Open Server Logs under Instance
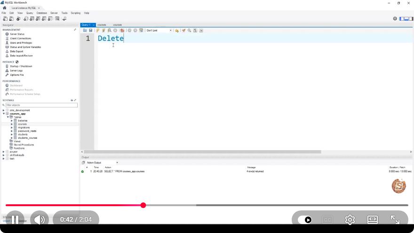Viewport: 414px width, 233px height. click(x=16, y=71)
